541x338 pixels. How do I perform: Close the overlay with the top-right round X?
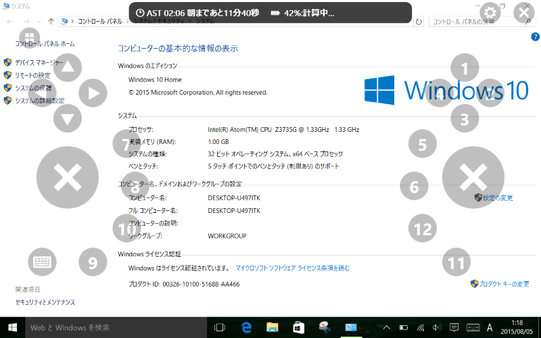pyautogui.click(x=523, y=13)
